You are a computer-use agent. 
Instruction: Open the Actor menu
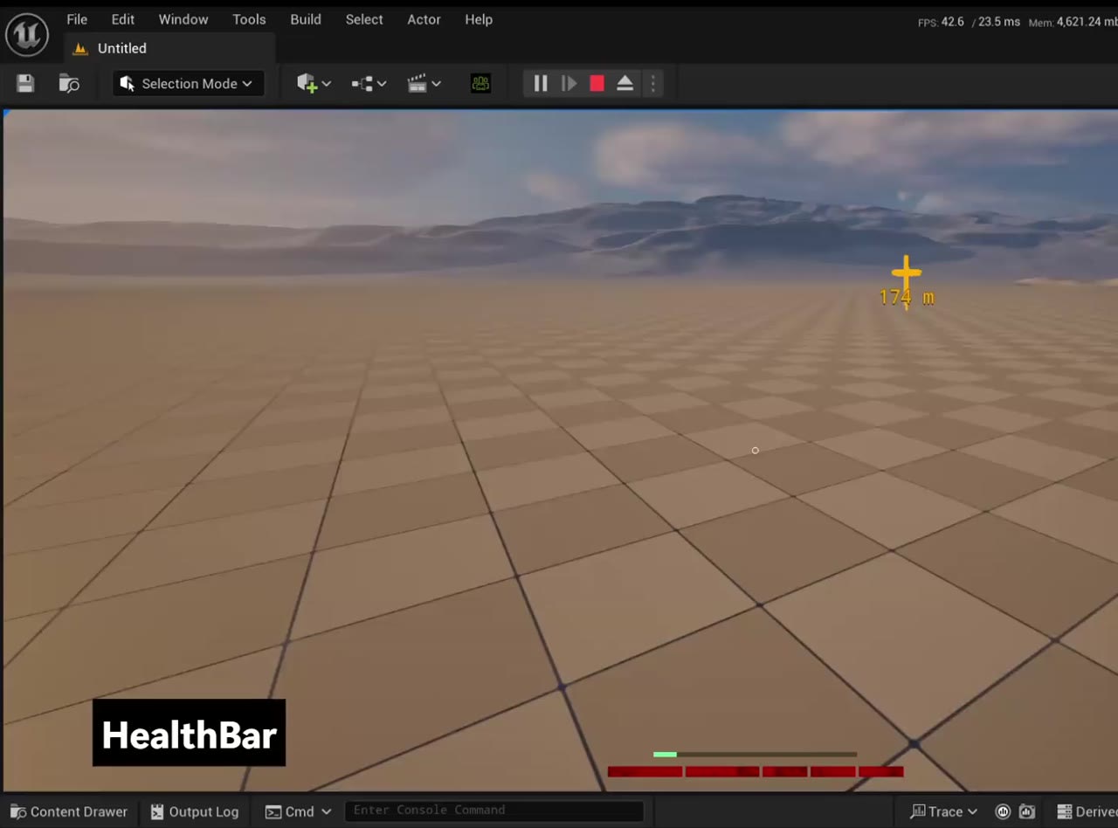[424, 19]
